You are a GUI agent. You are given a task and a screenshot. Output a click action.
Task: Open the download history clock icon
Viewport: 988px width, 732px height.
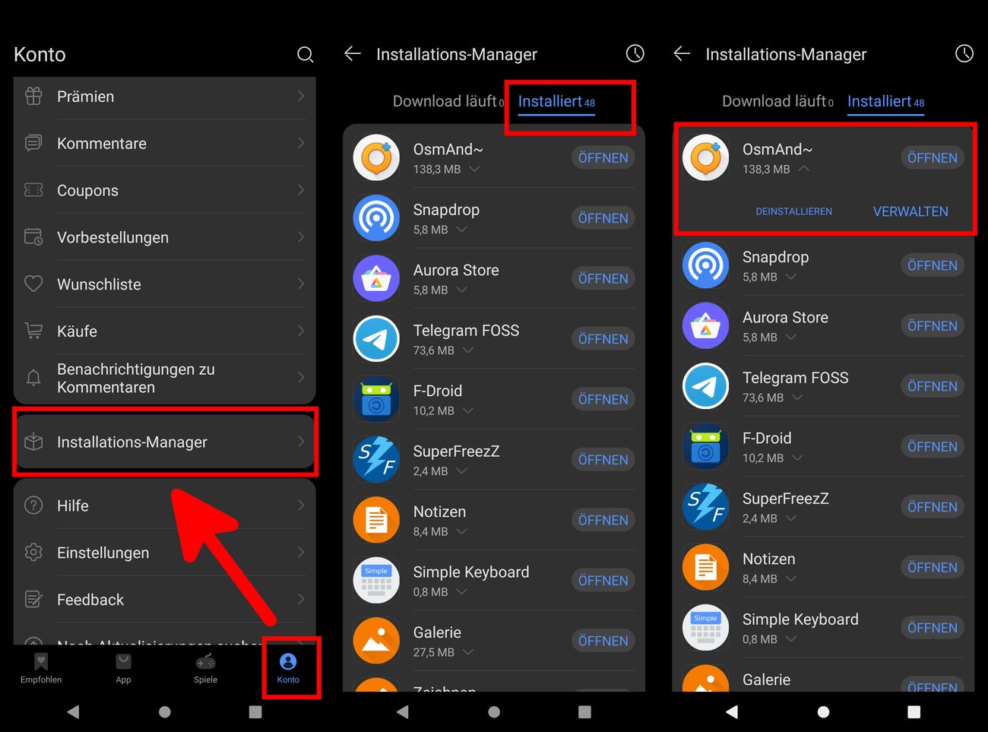click(635, 53)
